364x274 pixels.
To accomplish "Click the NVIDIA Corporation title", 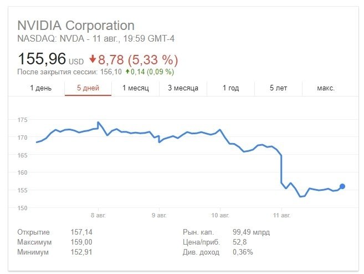I will pos(76,26).
